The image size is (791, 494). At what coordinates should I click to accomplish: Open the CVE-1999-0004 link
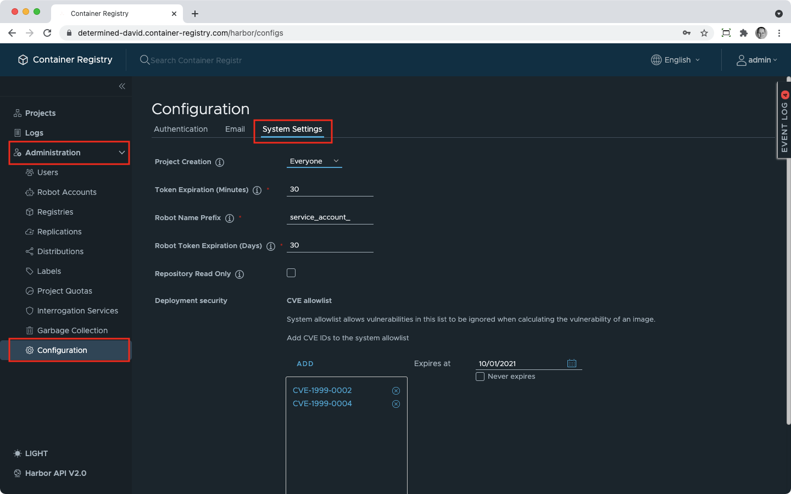(x=322, y=403)
